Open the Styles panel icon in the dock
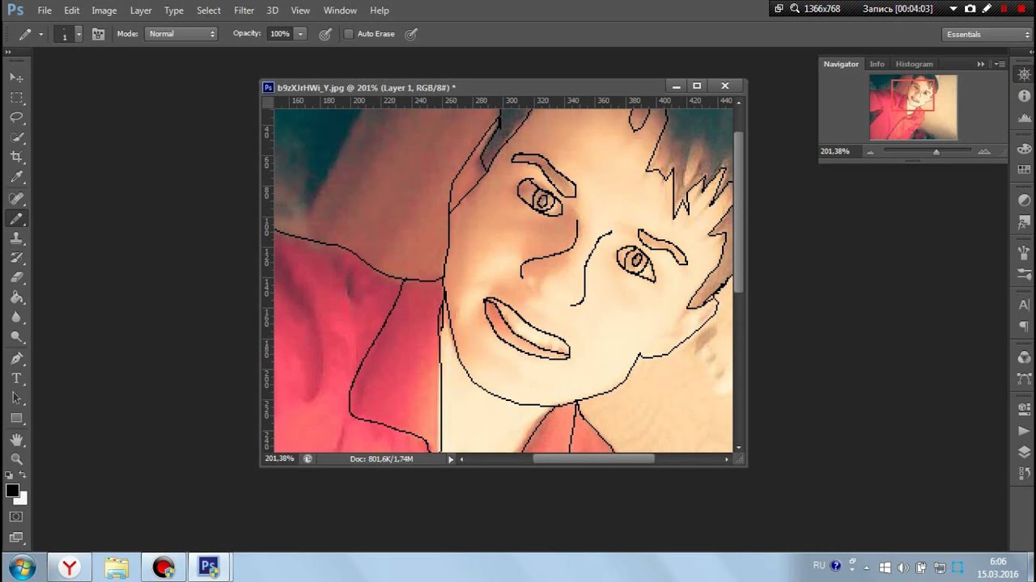The height and width of the screenshot is (582, 1036). tap(1024, 222)
